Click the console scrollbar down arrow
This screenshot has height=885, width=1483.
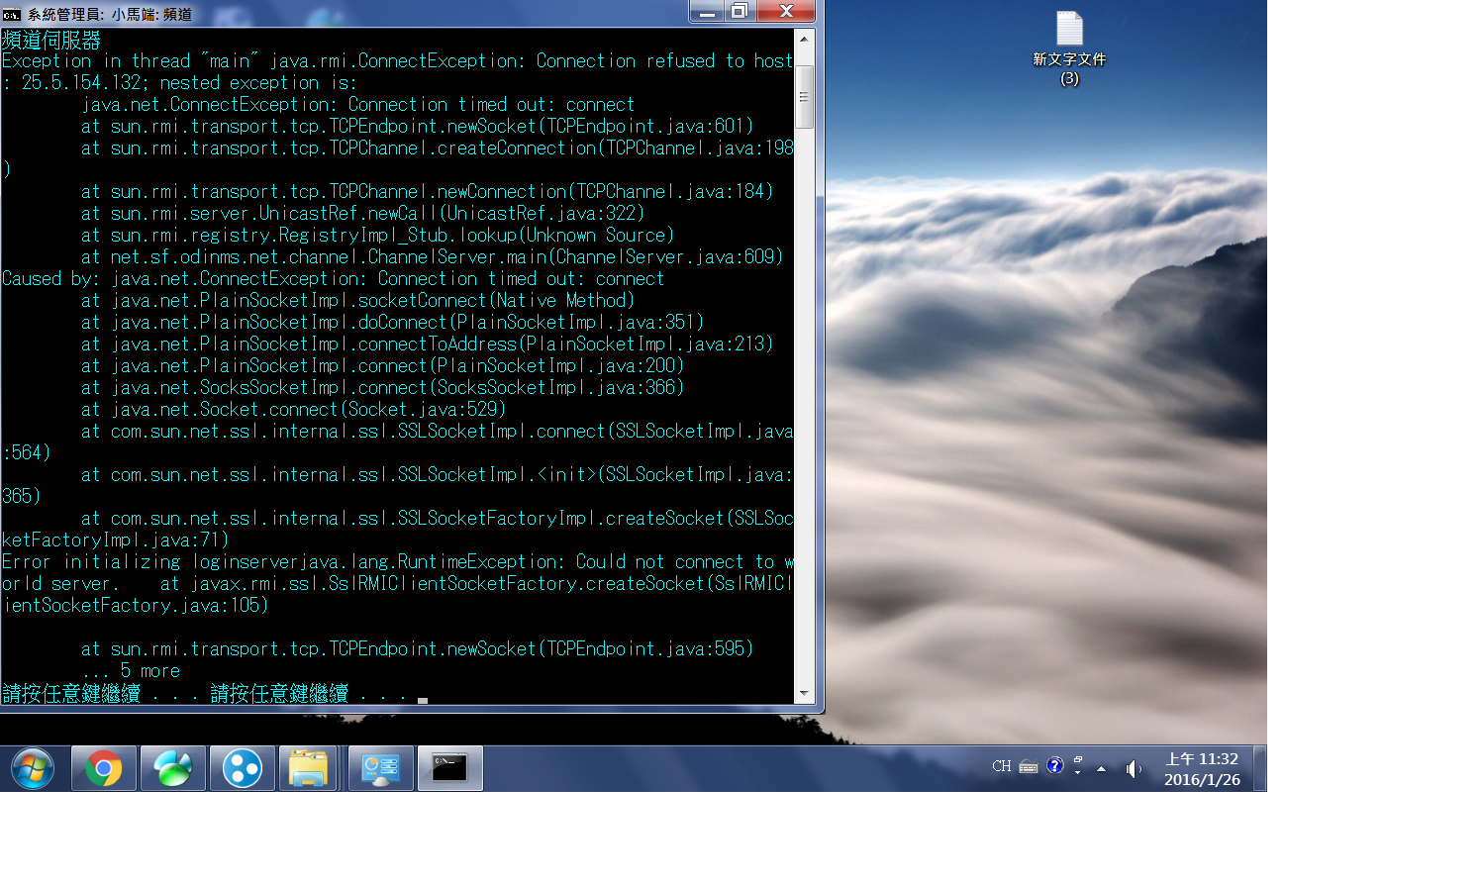(x=804, y=693)
